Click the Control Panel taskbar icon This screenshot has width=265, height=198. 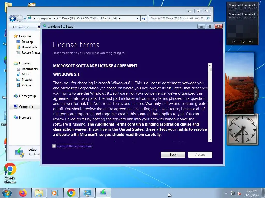[x=87, y=193]
